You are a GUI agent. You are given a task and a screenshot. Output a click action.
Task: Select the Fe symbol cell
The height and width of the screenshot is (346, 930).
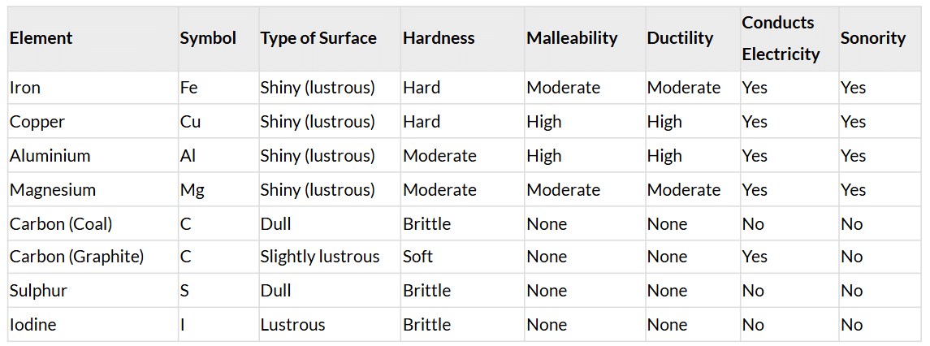[188, 88]
